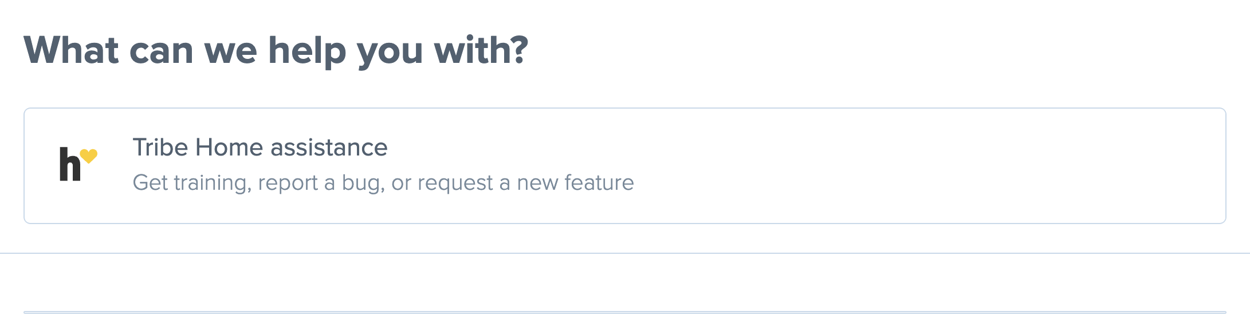Screen dimensions: 1250x327
Task: Click the Tribe Home logo icon
Action: [78, 164]
